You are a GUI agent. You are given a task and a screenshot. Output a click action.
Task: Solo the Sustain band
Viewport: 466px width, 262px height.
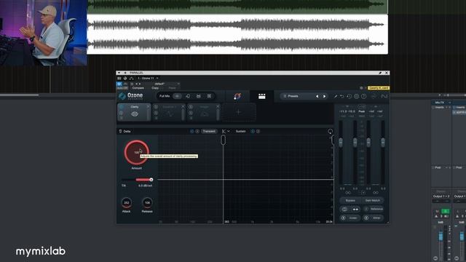coord(258,131)
